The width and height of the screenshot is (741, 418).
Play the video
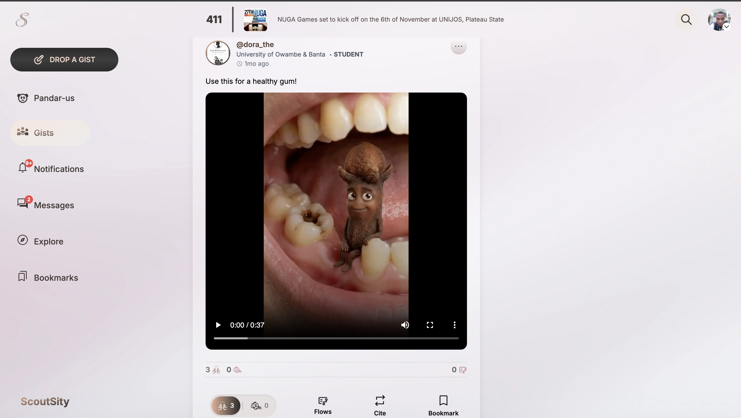pyautogui.click(x=218, y=325)
